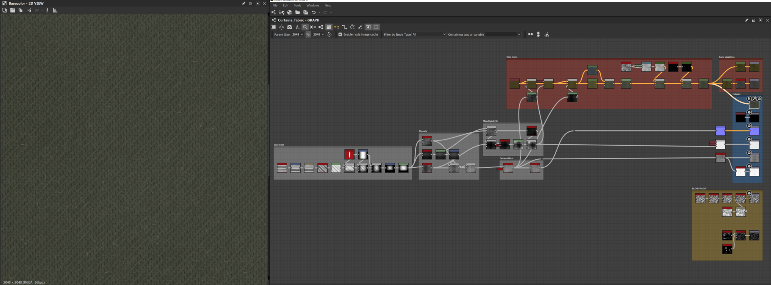The width and height of the screenshot is (771, 285).
Task: Click the undo arrow in the main toolbar
Action: pyautogui.click(x=314, y=12)
